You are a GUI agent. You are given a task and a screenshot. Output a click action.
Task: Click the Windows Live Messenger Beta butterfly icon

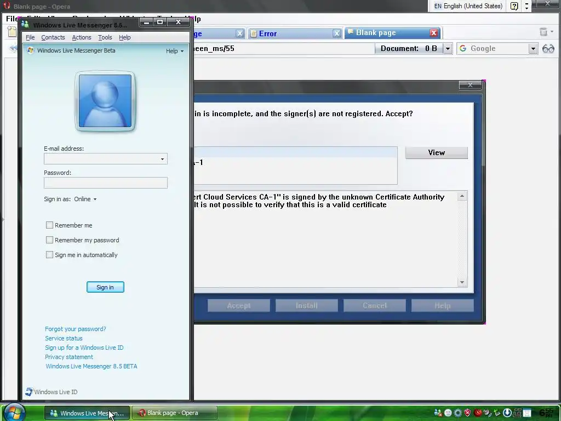click(31, 50)
